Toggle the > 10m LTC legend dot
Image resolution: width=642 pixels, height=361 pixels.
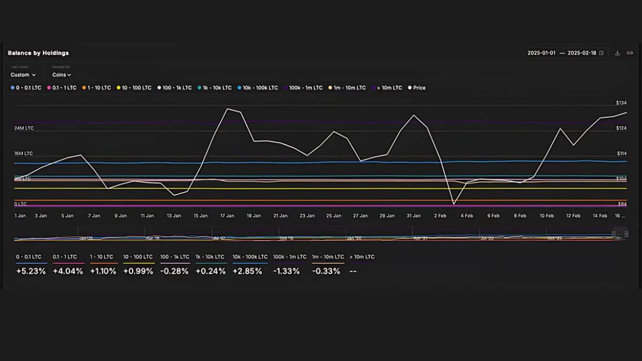click(x=373, y=88)
